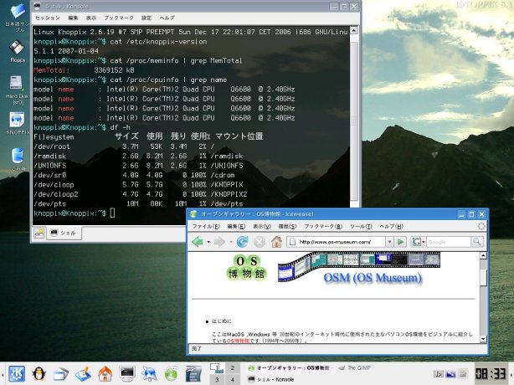This screenshot has width=514, height=385.
Task: Expand the URL bar history dropdown
Action: pos(389,242)
